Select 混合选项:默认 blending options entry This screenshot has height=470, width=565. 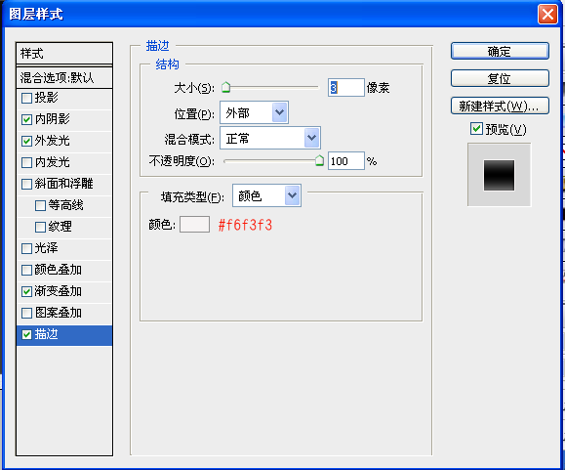point(64,77)
